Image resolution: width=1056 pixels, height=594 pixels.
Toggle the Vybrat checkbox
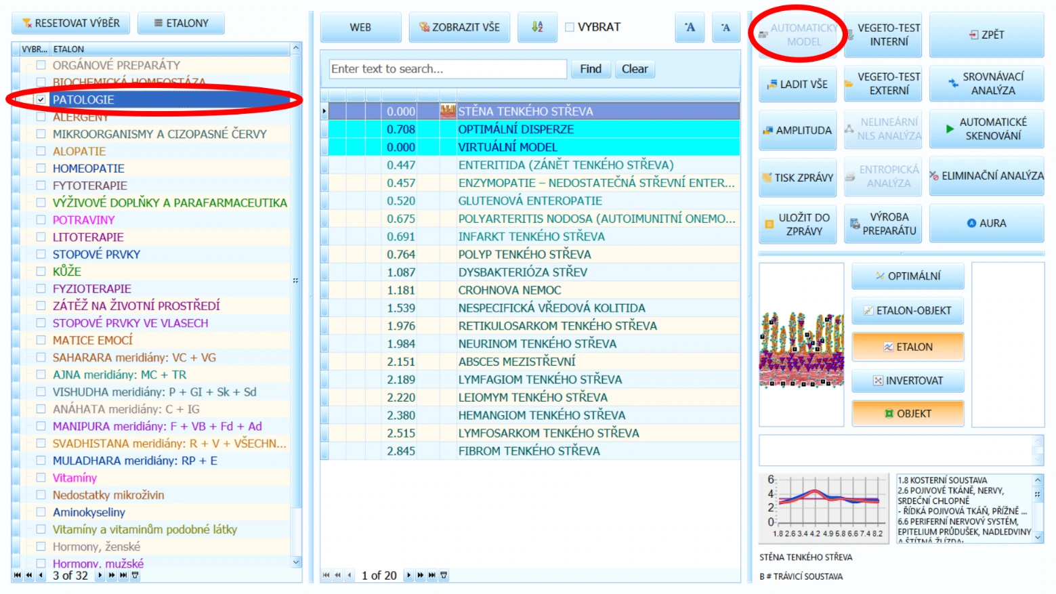pyautogui.click(x=570, y=27)
